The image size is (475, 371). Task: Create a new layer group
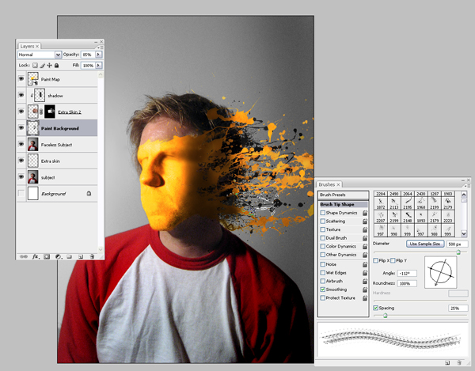[x=70, y=256]
